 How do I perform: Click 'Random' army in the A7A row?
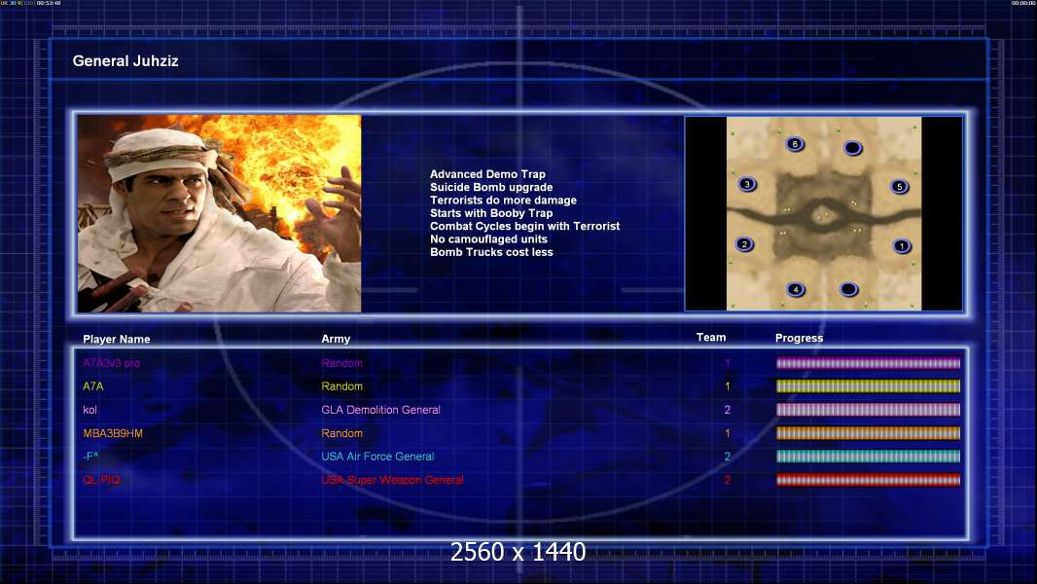341,386
